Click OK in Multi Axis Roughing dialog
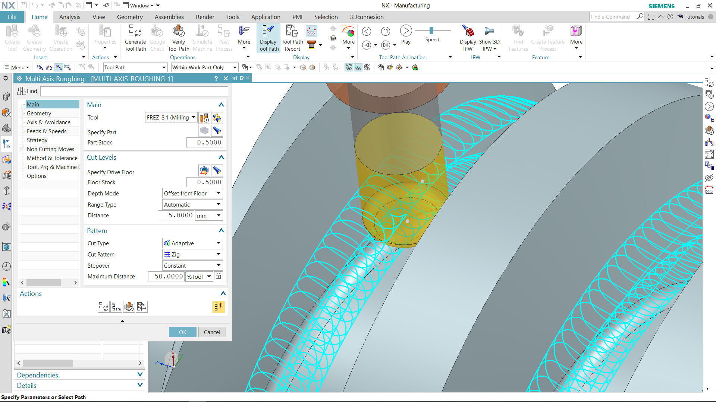This screenshot has height=402, width=716. (x=183, y=332)
